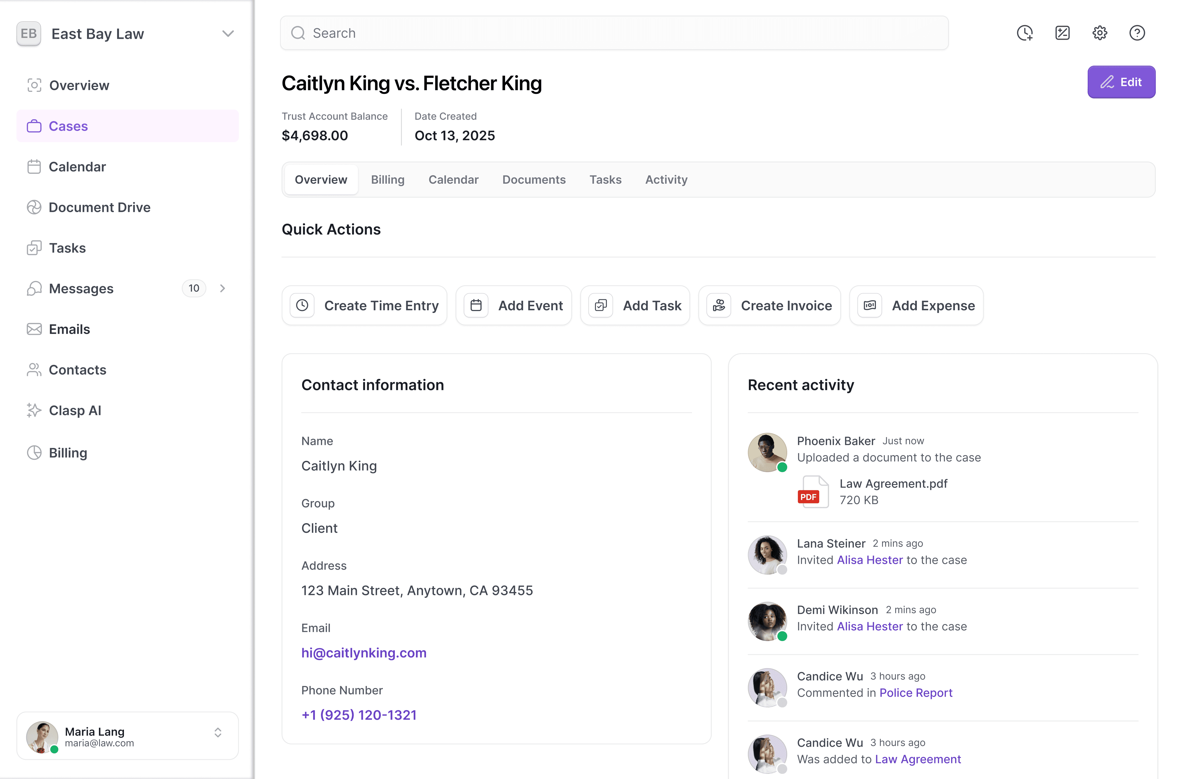1182x779 pixels.
Task: Click Add Event quick action
Action: [x=513, y=306]
